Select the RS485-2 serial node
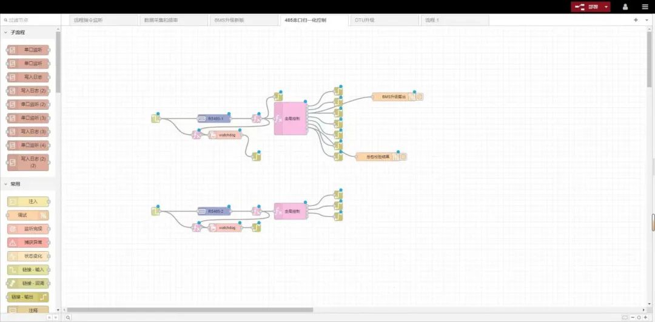 click(x=214, y=211)
